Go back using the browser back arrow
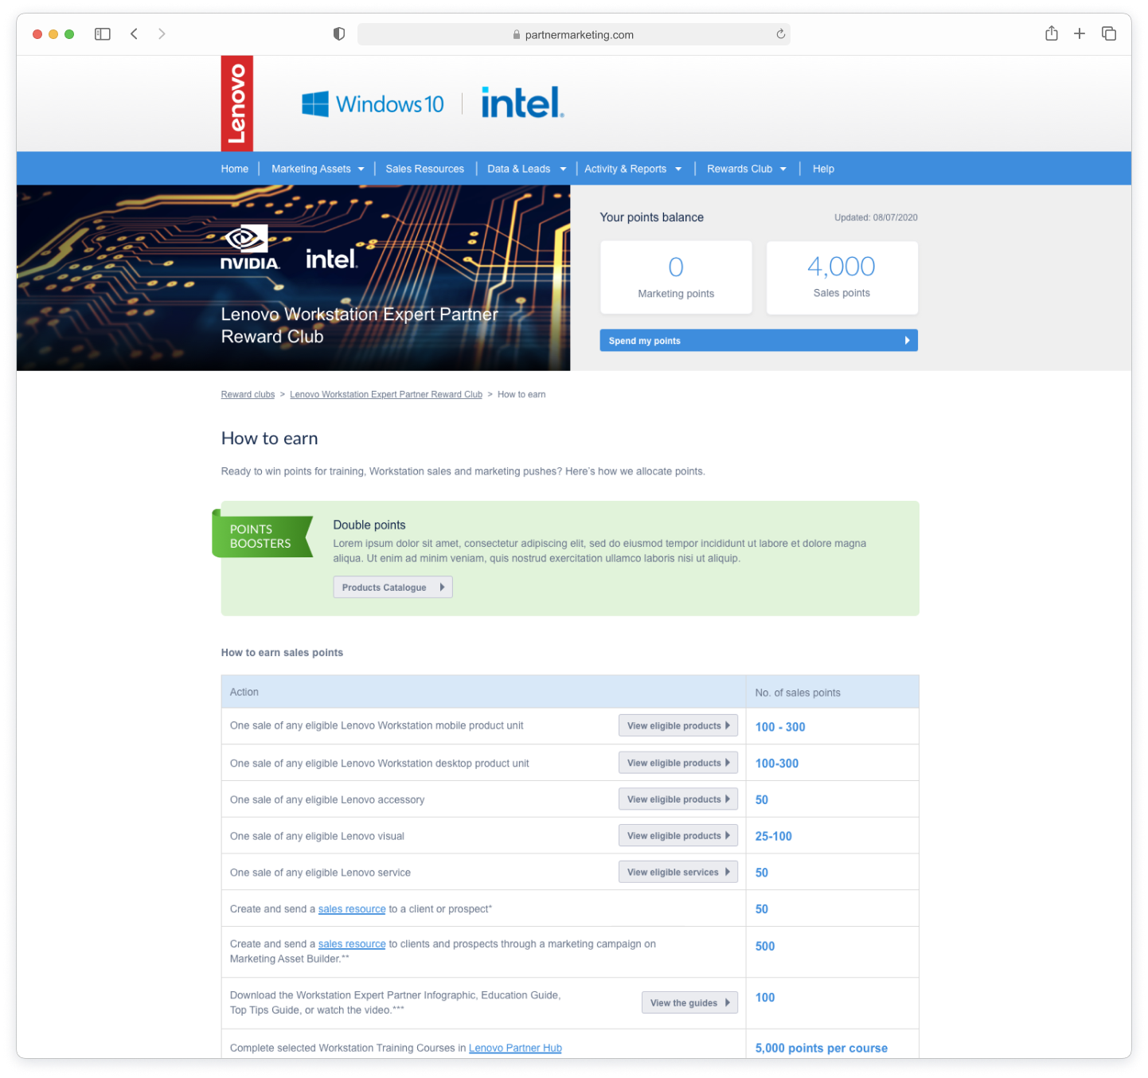 pyautogui.click(x=135, y=34)
